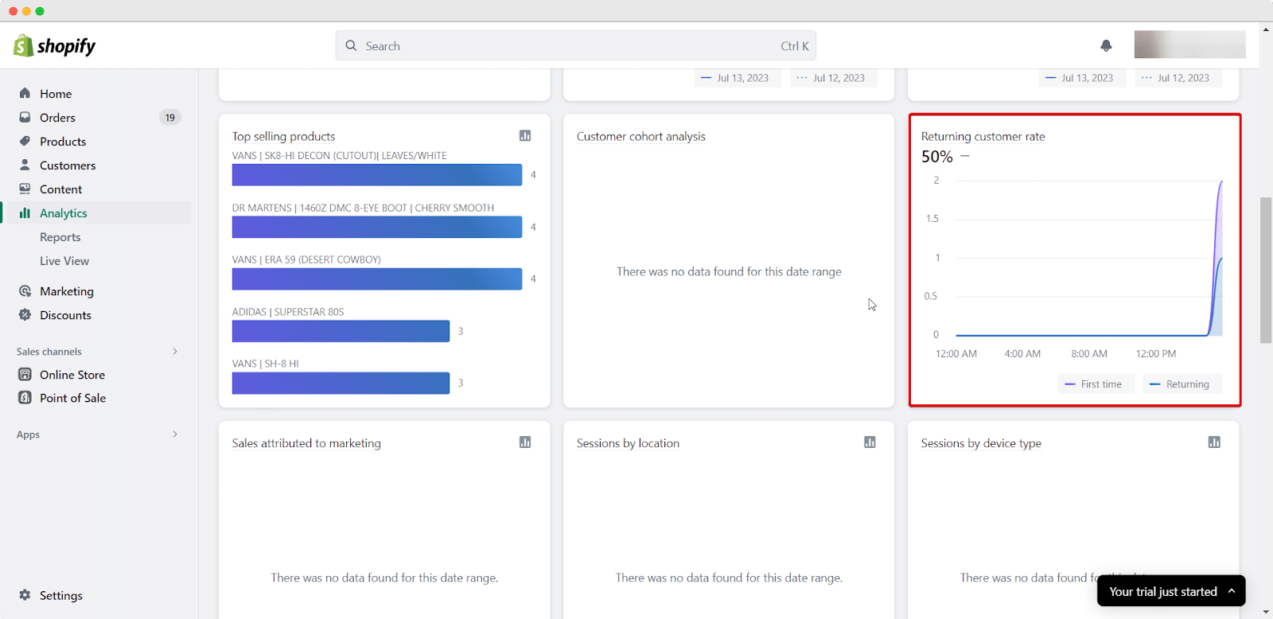Click the blurred account profile button
The height and width of the screenshot is (619, 1273).
point(1189,45)
